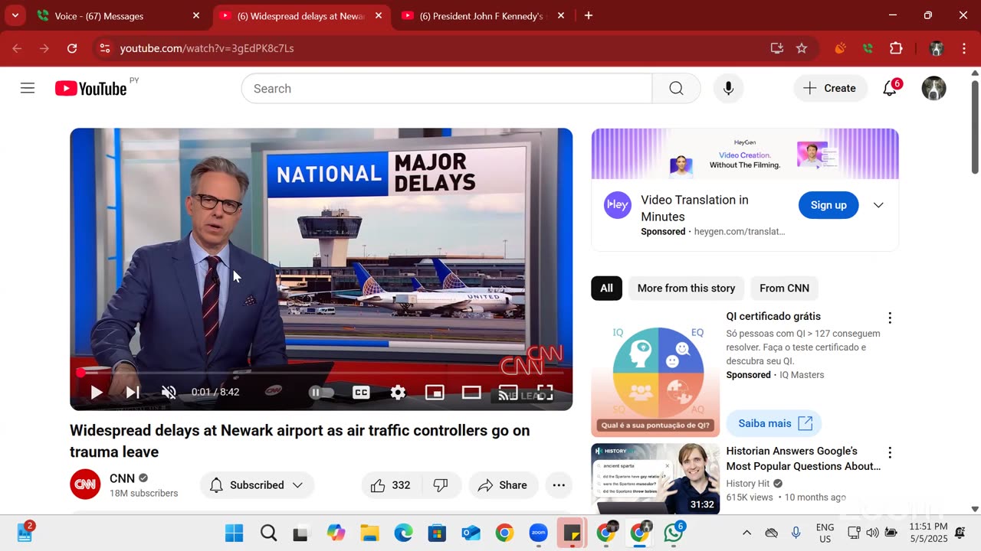Open Chrome three-dot menu
981x551 pixels.
pyautogui.click(x=963, y=48)
